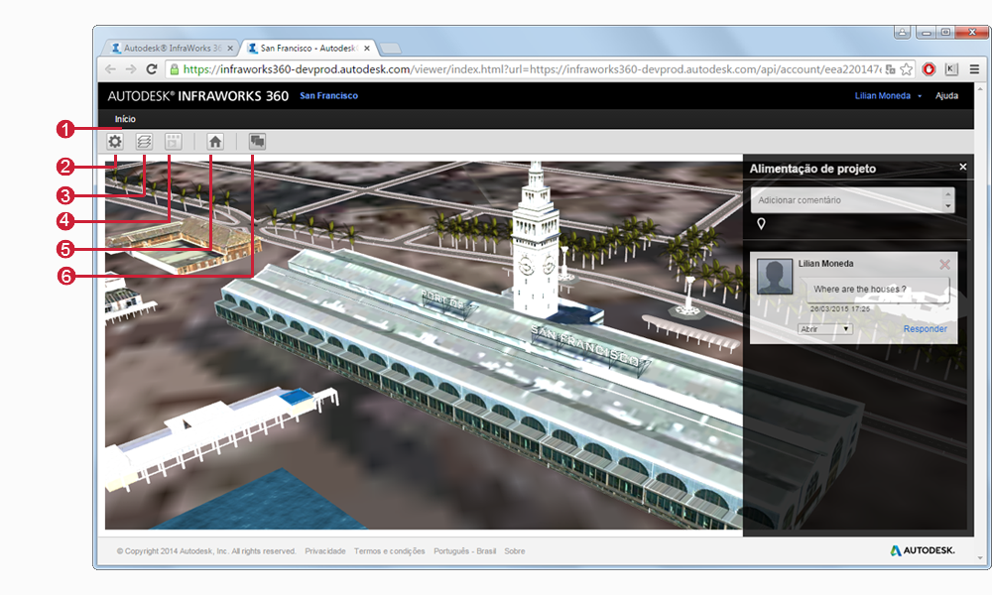Focus the Adicionar comentário field
992x595 pixels.
click(x=848, y=199)
